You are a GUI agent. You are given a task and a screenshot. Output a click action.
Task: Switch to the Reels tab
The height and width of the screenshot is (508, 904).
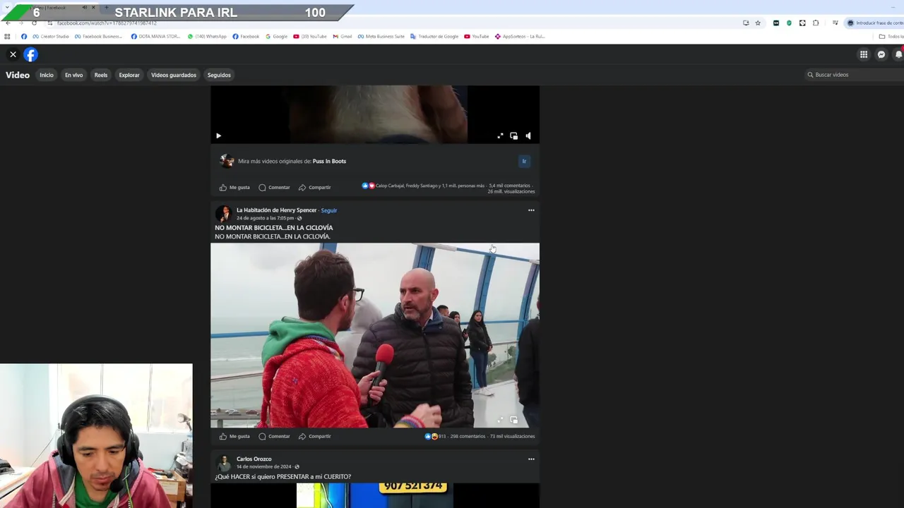[101, 75]
